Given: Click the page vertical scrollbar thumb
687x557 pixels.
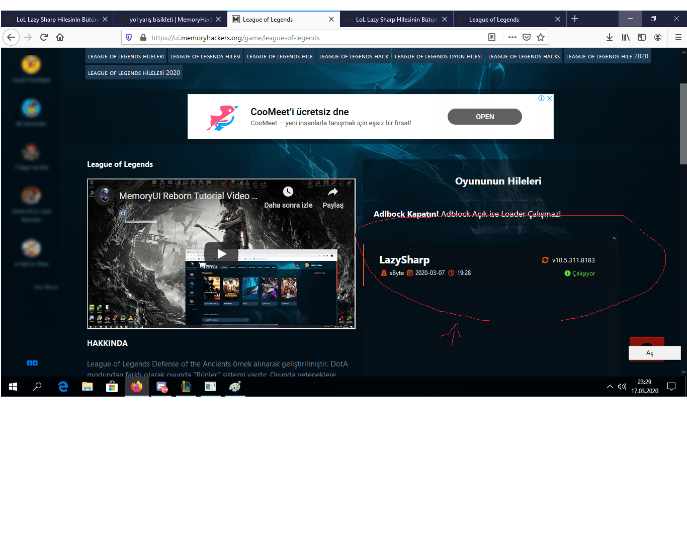Looking at the screenshot, I should (x=683, y=124).
